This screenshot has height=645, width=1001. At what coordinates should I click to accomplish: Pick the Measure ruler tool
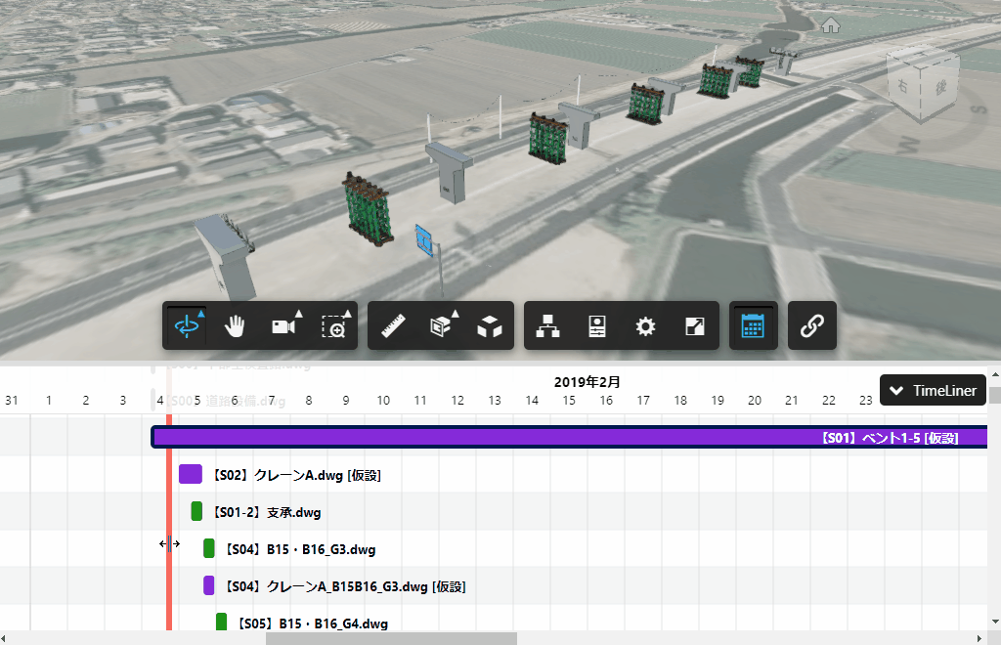pos(393,326)
